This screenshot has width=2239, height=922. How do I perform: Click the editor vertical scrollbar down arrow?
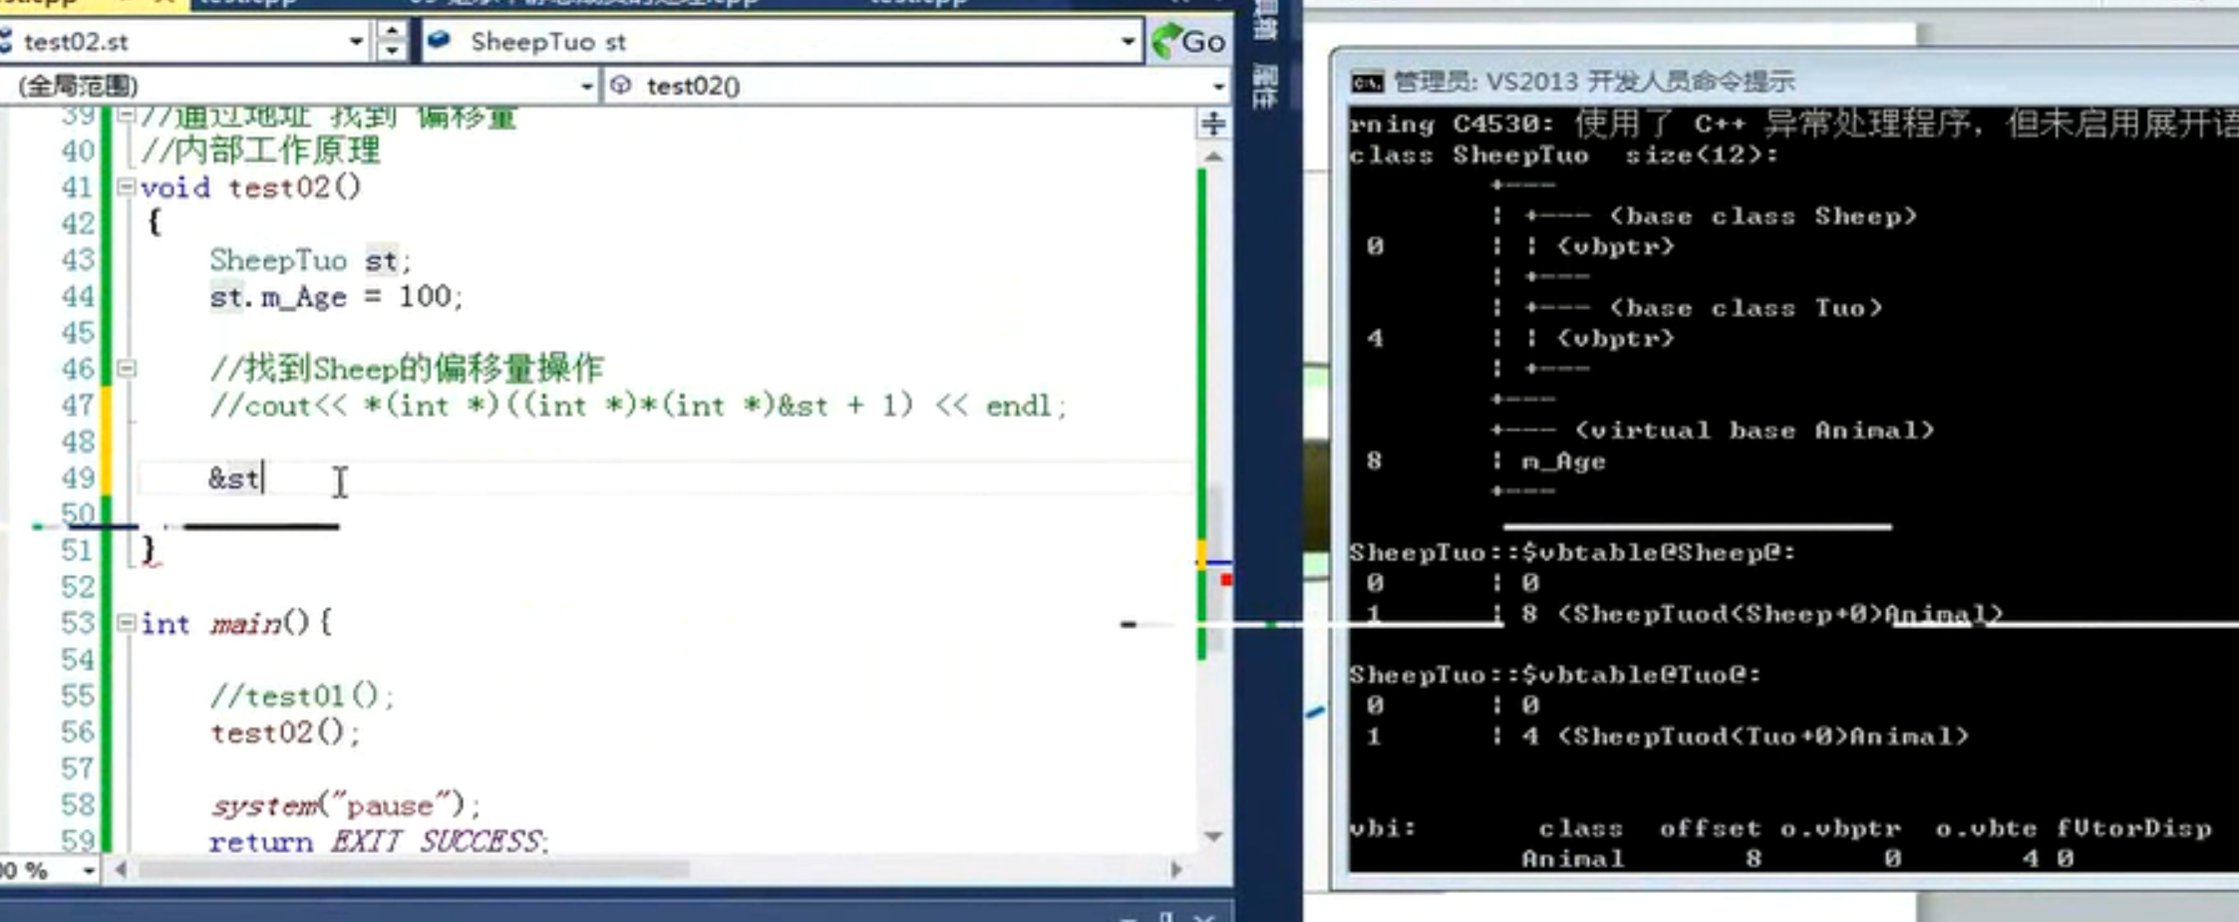point(1213,836)
